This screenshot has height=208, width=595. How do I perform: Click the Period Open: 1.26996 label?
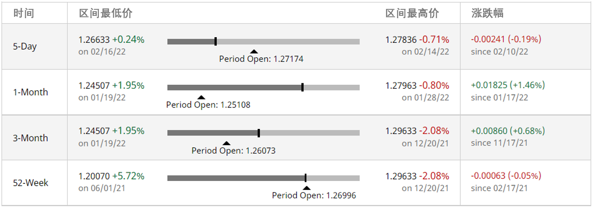(x=314, y=195)
